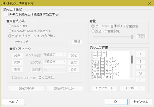Click the エクスポート button
154x107 pixels.
point(104,88)
